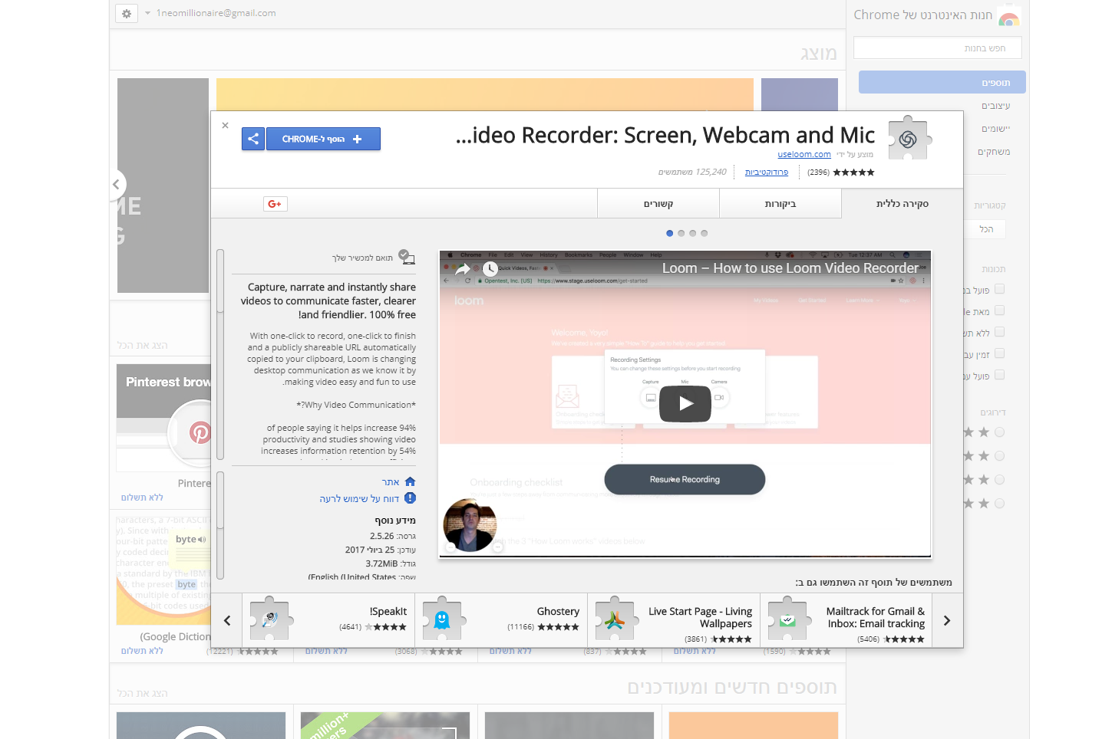Go to the previous featured banner
1112x739 pixels.
coord(117,184)
